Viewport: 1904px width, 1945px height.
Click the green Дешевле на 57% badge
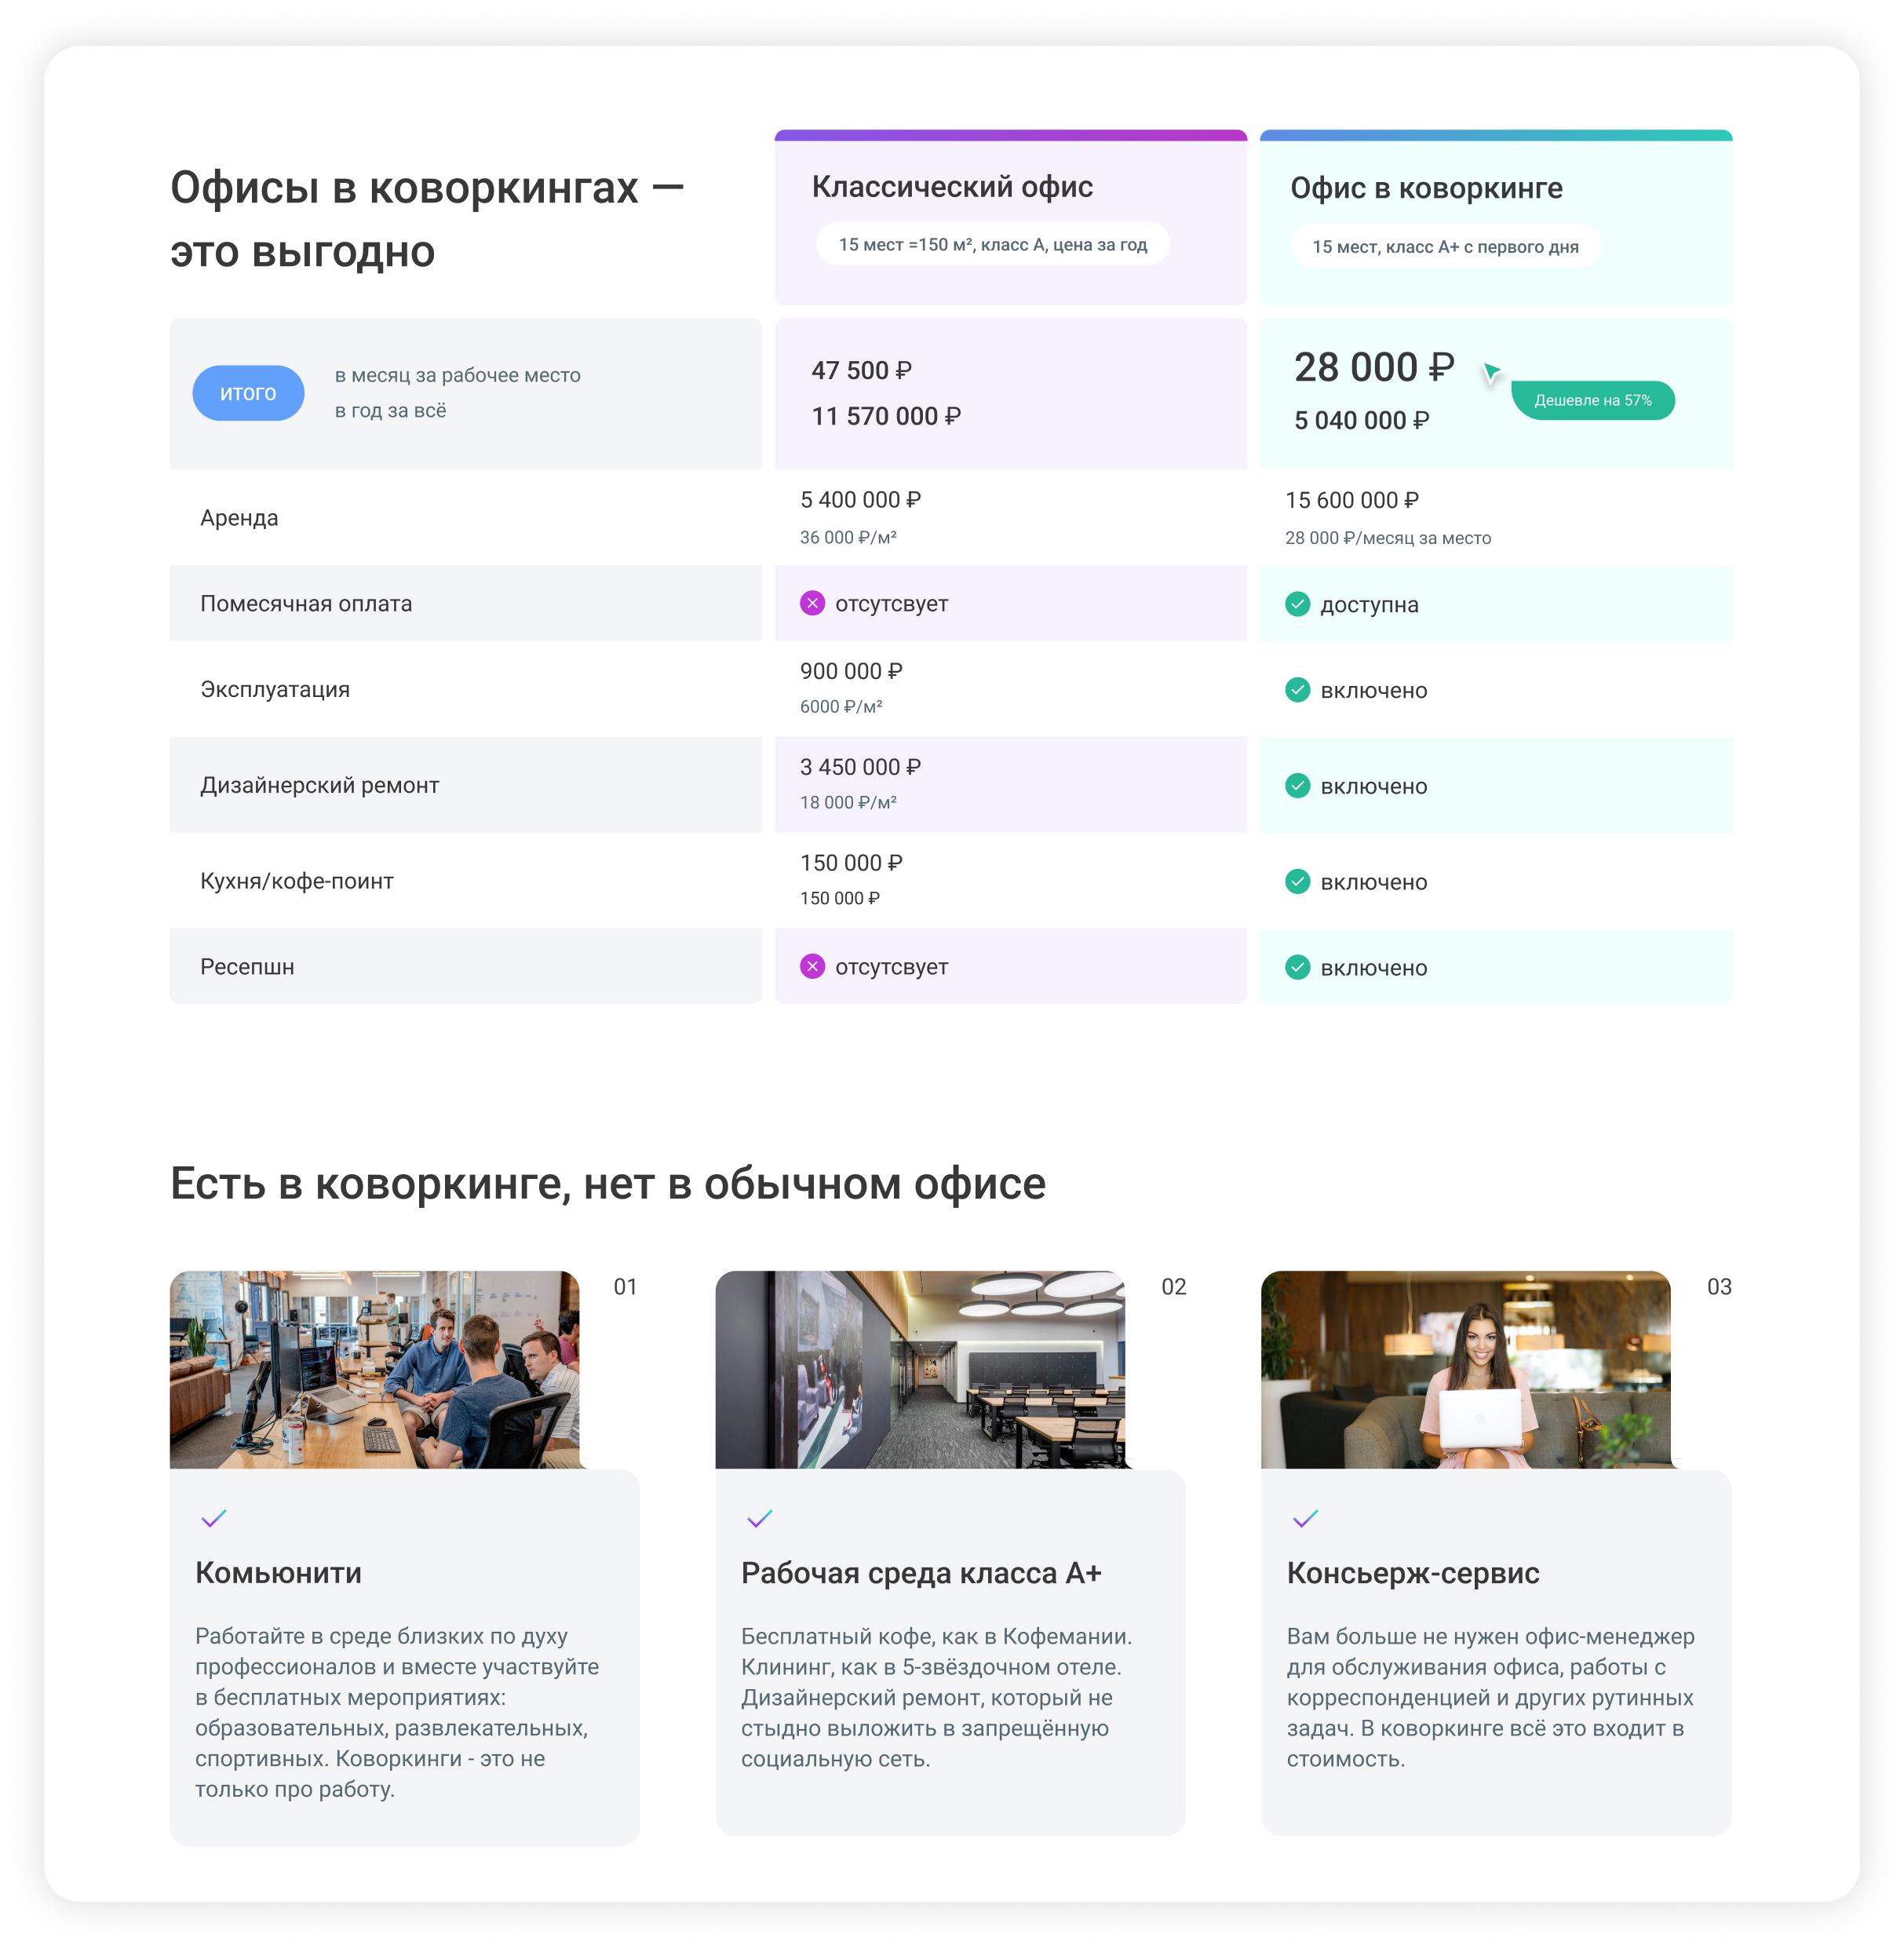(1592, 400)
